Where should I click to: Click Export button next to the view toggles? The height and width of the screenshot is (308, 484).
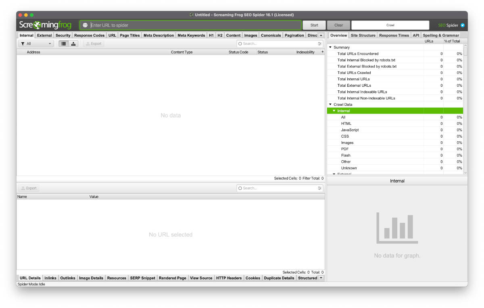click(94, 44)
